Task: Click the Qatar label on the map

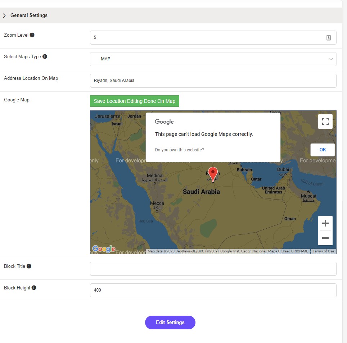Action: [256, 179]
